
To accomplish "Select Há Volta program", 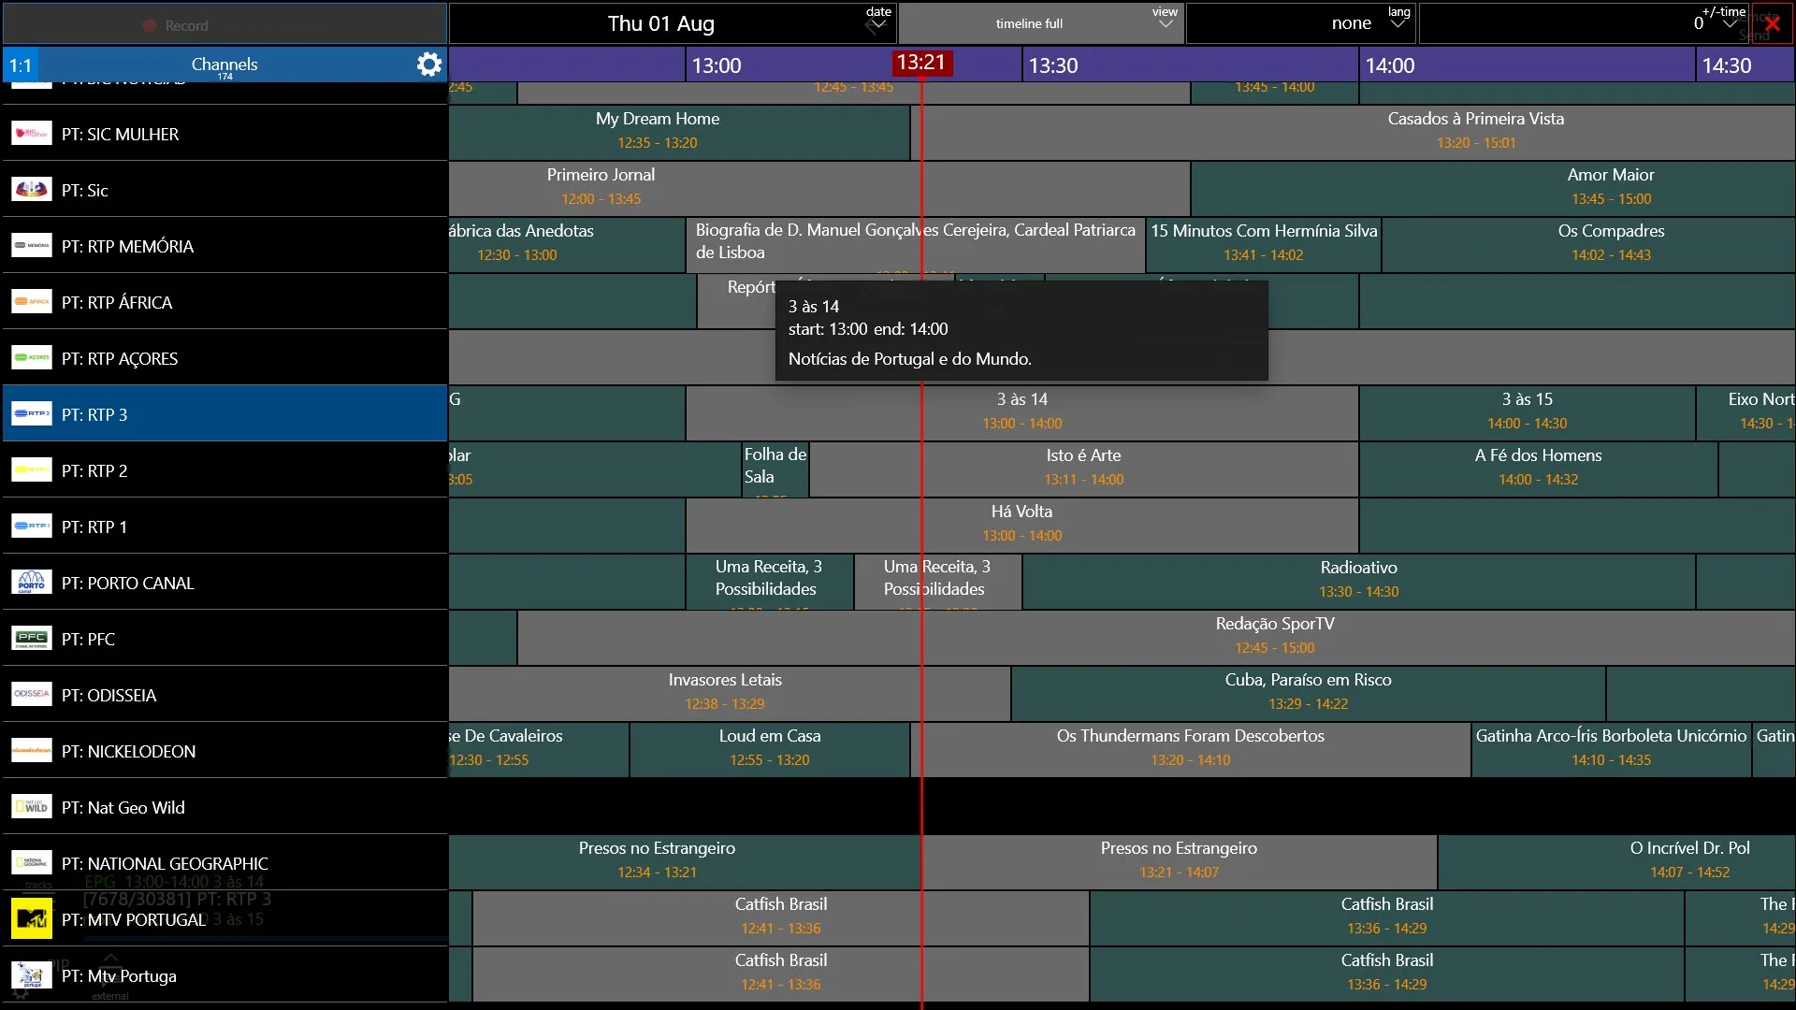I will [x=1022, y=525].
